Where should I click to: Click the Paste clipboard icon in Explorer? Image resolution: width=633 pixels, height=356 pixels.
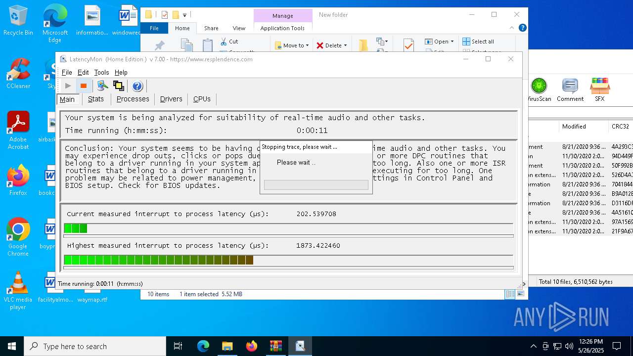click(208, 45)
